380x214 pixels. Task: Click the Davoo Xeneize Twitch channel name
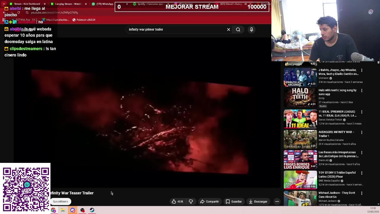[x=330, y=119]
